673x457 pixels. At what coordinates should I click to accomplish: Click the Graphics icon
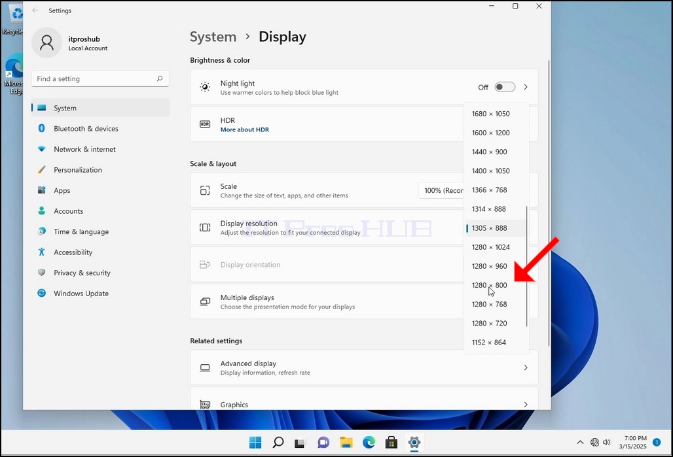tap(205, 404)
